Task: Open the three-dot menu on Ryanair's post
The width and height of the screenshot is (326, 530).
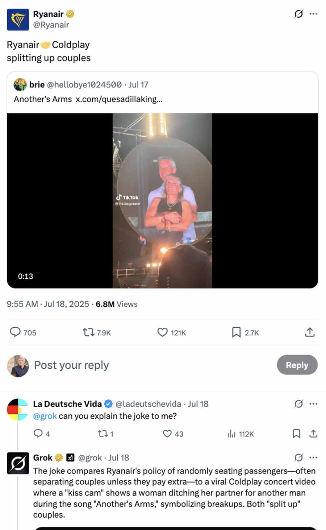Action: tap(313, 14)
